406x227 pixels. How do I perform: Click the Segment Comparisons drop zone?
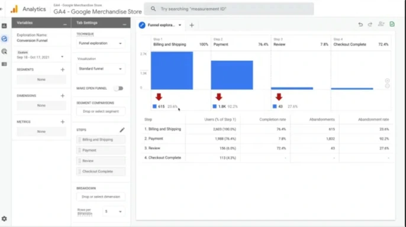(101, 112)
